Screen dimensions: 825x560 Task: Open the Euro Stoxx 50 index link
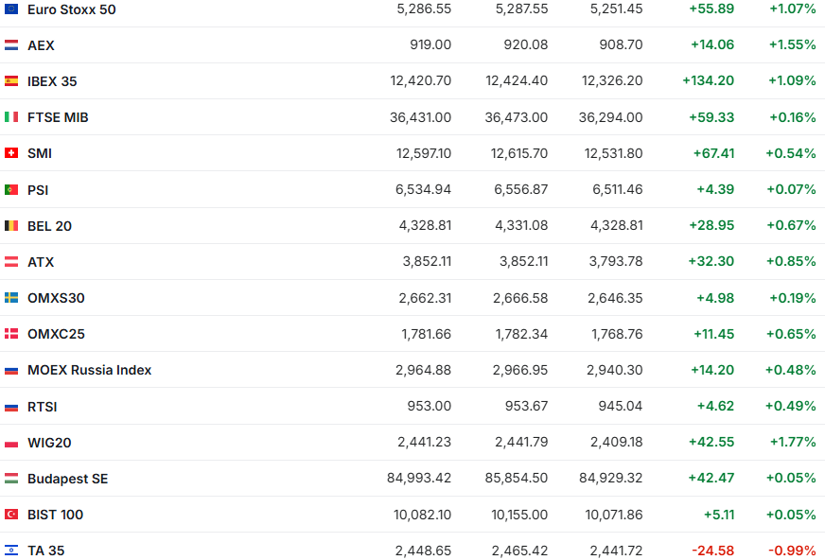(x=72, y=9)
